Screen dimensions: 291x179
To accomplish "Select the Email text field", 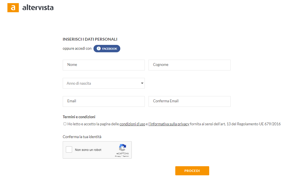I will (104, 101).
